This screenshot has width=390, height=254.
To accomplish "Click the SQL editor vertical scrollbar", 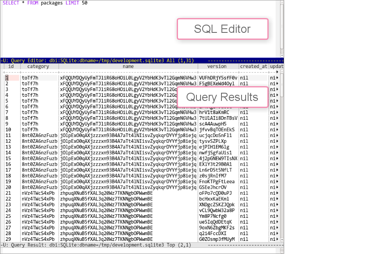I will (282, 29).
